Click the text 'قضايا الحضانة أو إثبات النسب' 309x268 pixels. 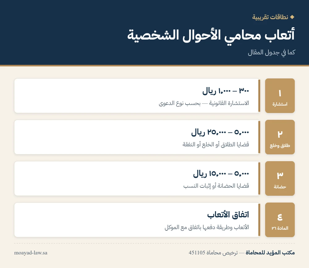point(216,186)
